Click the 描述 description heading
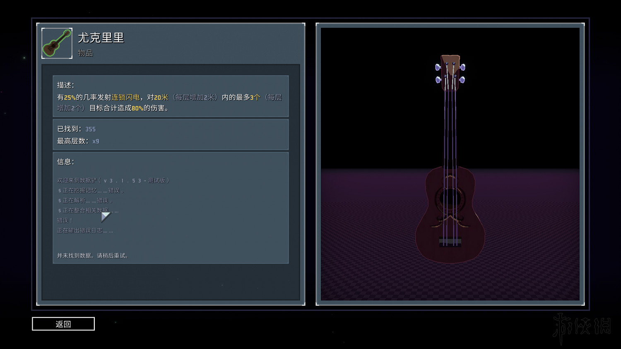Screen dimensions: 621x349 coord(65,85)
